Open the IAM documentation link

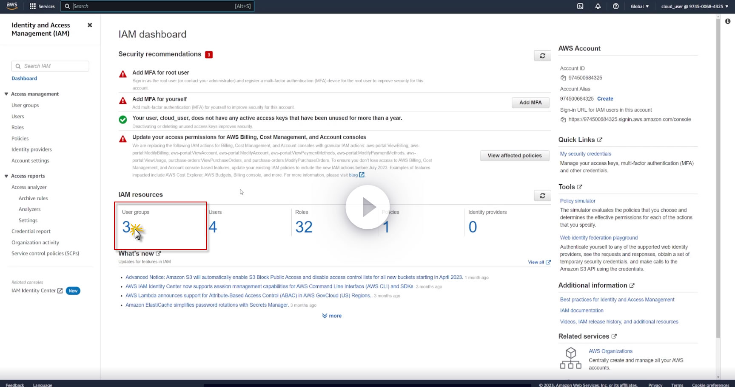click(x=581, y=311)
